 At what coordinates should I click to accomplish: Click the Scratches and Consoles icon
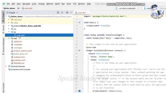point(9,69)
